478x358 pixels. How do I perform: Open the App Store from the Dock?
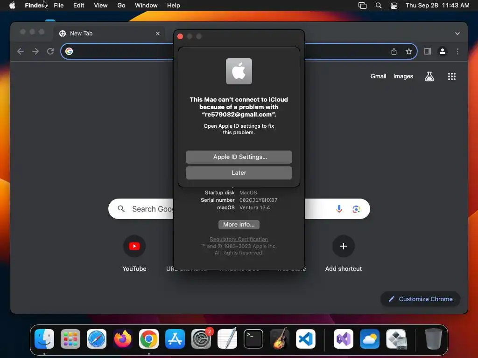pyautogui.click(x=175, y=339)
